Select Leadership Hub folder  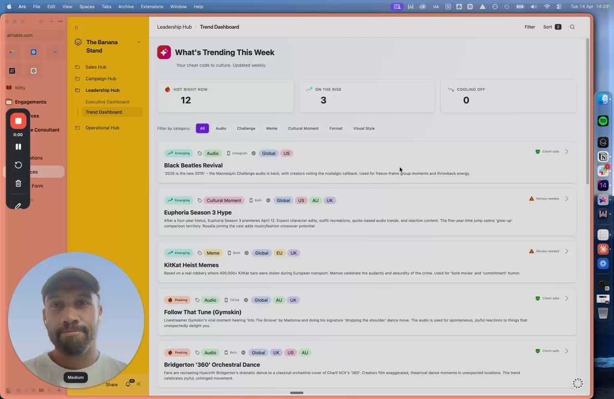[x=102, y=90]
